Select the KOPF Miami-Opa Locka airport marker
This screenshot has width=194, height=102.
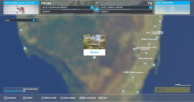click(x=134, y=49)
